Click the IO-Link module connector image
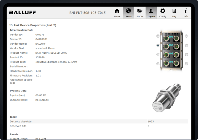Image resolution: width=198 pixels, height=140 pixels. (x=172, y=50)
